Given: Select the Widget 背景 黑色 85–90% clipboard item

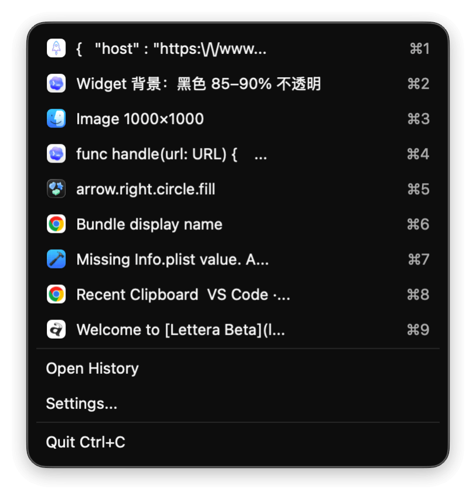Looking at the screenshot, I should tap(238, 84).
